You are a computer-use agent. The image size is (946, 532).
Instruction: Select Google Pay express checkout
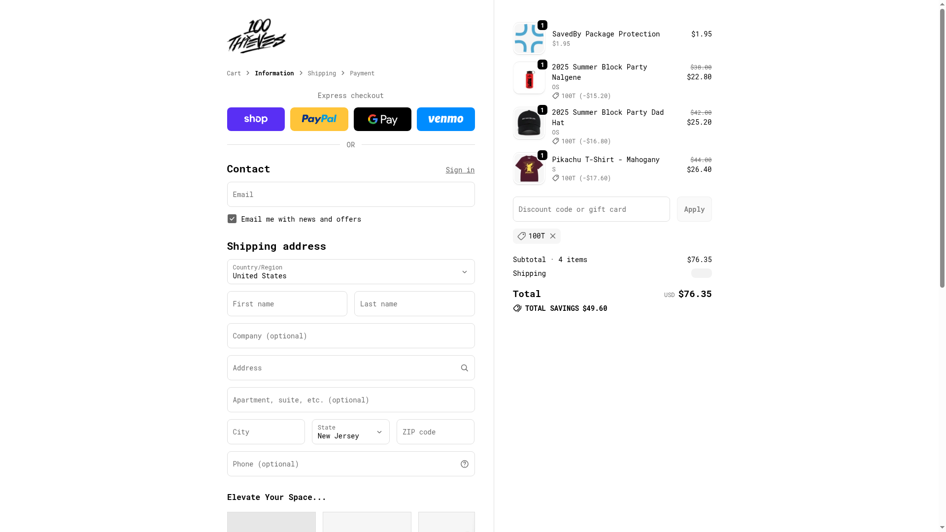tap(382, 119)
